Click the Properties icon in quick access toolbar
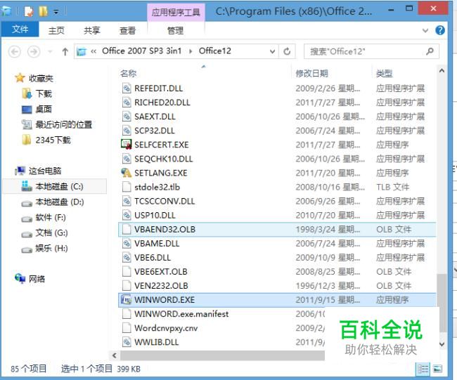 pyautogui.click(x=29, y=12)
